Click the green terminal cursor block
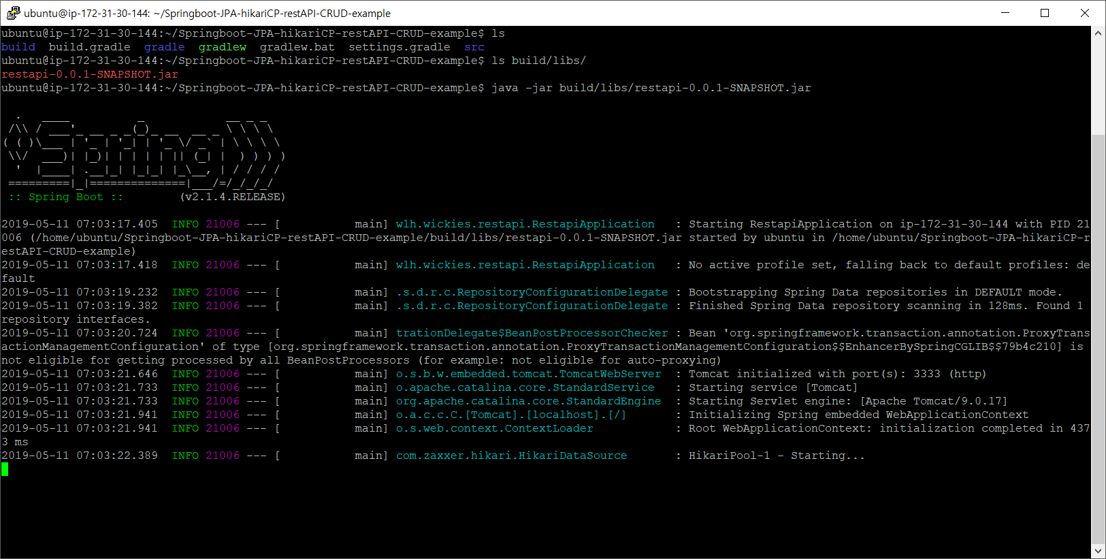This screenshot has height=559, width=1106. 5,469
